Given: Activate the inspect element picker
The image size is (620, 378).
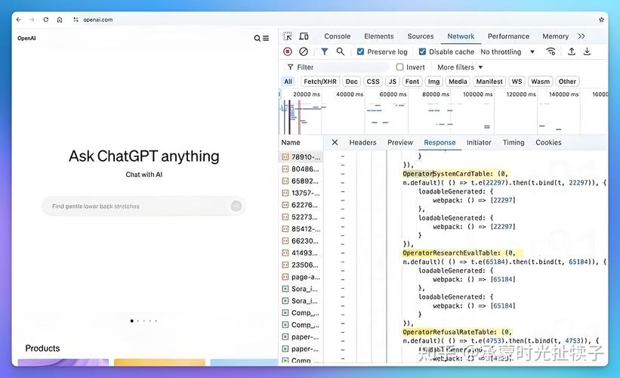Looking at the screenshot, I should click(288, 36).
